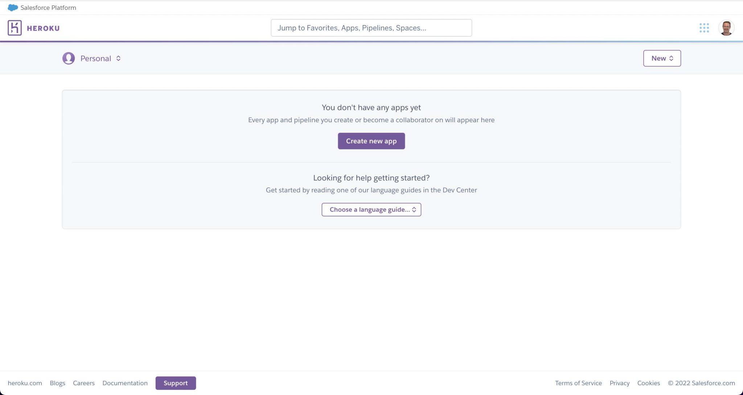This screenshot has width=743, height=395.
Task: Select the Heroku 'H' logo mark
Action: coord(15,28)
